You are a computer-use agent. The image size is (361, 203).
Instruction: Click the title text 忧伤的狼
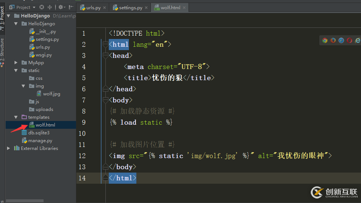click(167, 78)
